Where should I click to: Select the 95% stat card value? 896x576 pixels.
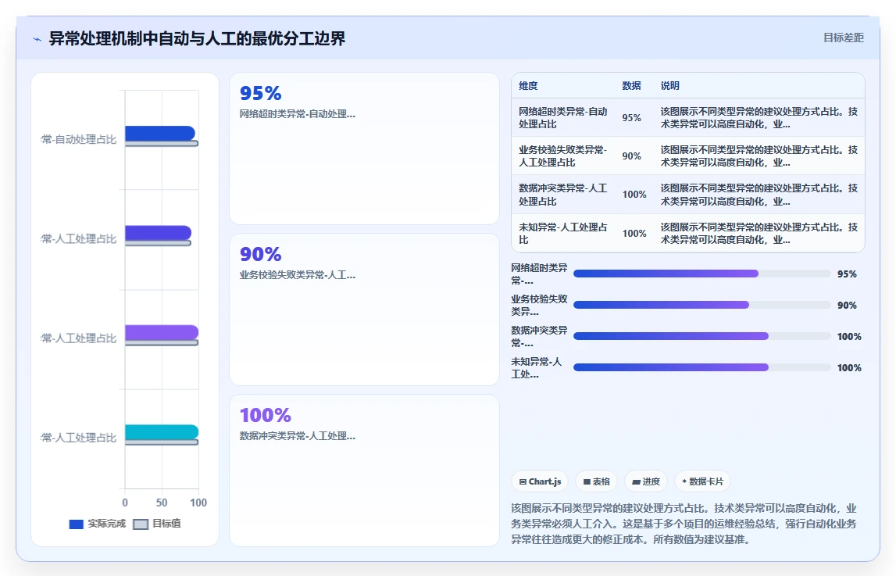coord(261,93)
